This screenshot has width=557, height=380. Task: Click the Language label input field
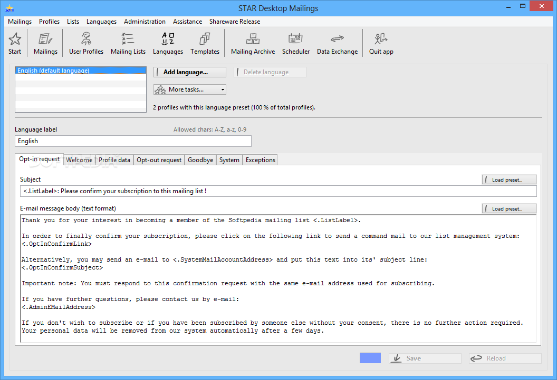coord(133,141)
